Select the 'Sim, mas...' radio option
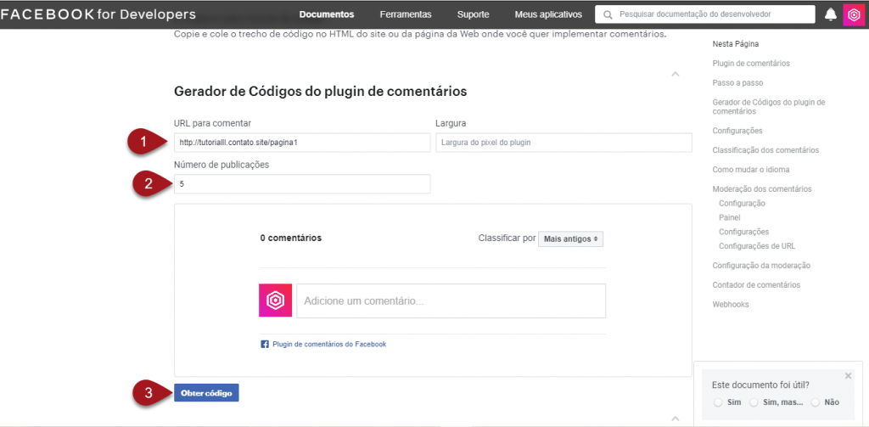Viewport: 869px width, 427px height. click(x=754, y=402)
